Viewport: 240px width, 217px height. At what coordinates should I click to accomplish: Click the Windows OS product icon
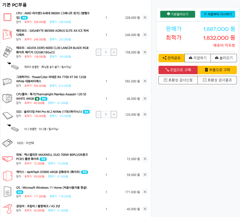[7, 192]
